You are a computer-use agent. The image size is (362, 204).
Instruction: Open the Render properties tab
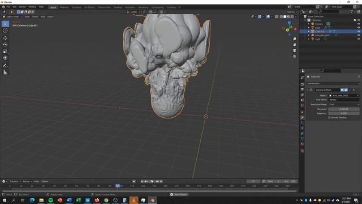click(x=302, y=84)
